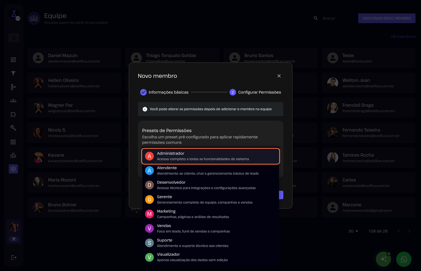Pick the Gerente permission preset
The height and width of the screenshot is (271, 421).
pyautogui.click(x=210, y=199)
